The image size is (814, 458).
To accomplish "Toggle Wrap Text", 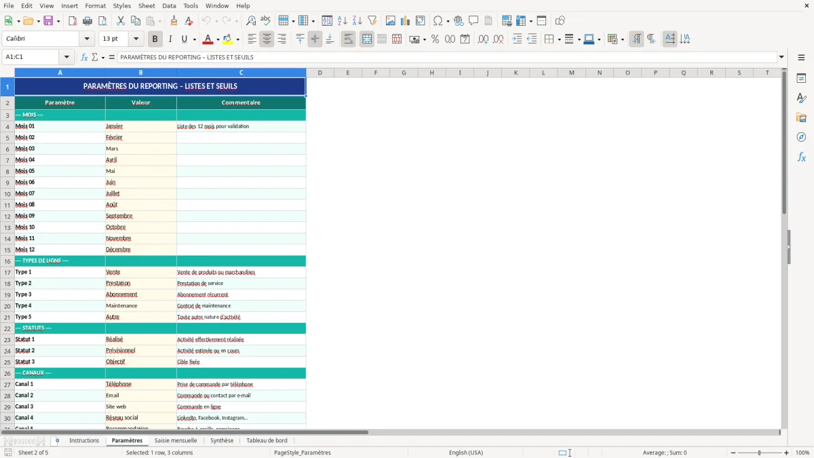I will click(x=348, y=39).
